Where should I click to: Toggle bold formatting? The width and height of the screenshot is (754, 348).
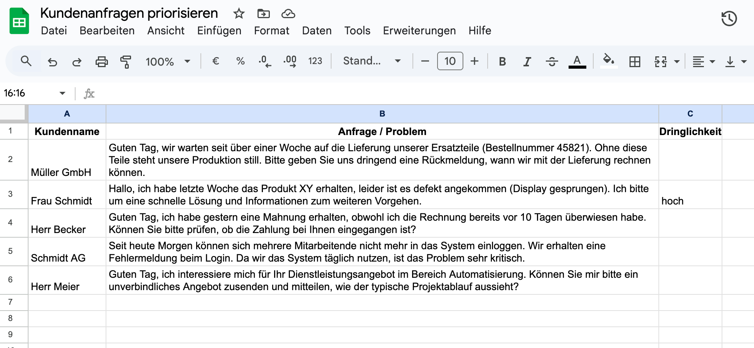pos(502,61)
